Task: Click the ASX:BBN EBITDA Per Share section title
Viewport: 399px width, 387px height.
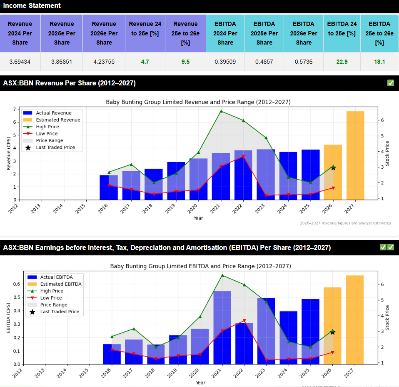Action: pos(167,248)
